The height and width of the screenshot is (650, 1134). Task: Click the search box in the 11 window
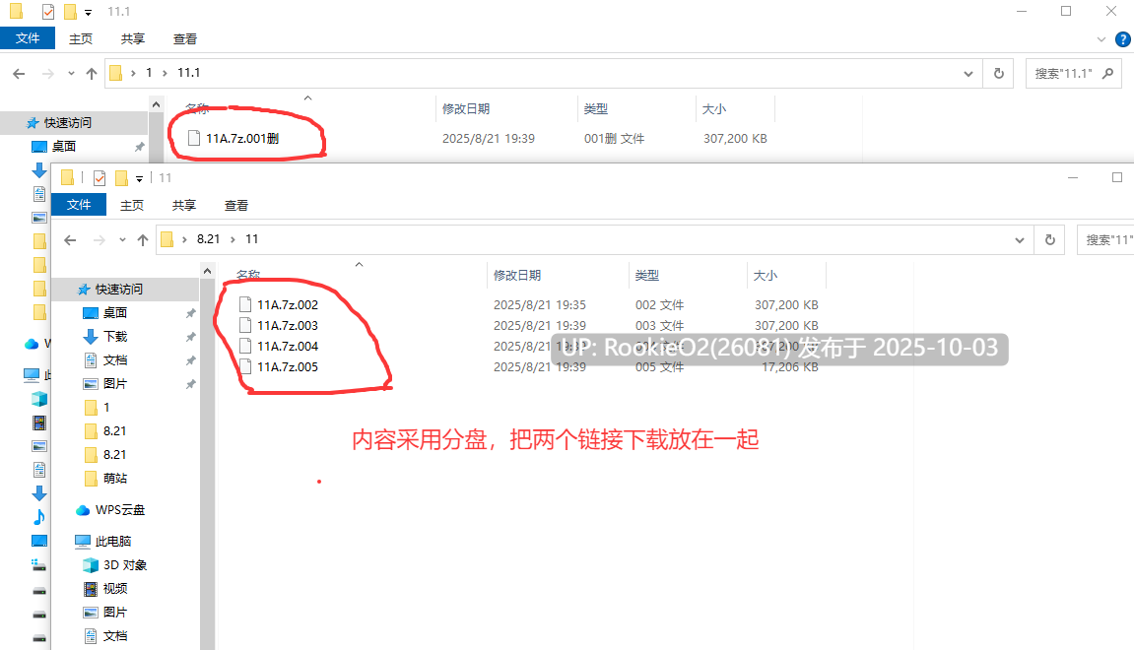tap(1105, 239)
